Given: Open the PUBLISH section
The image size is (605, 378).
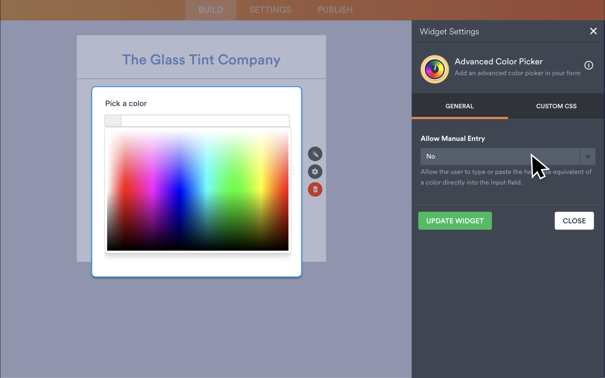Looking at the screenshot, I should (334, 9).
